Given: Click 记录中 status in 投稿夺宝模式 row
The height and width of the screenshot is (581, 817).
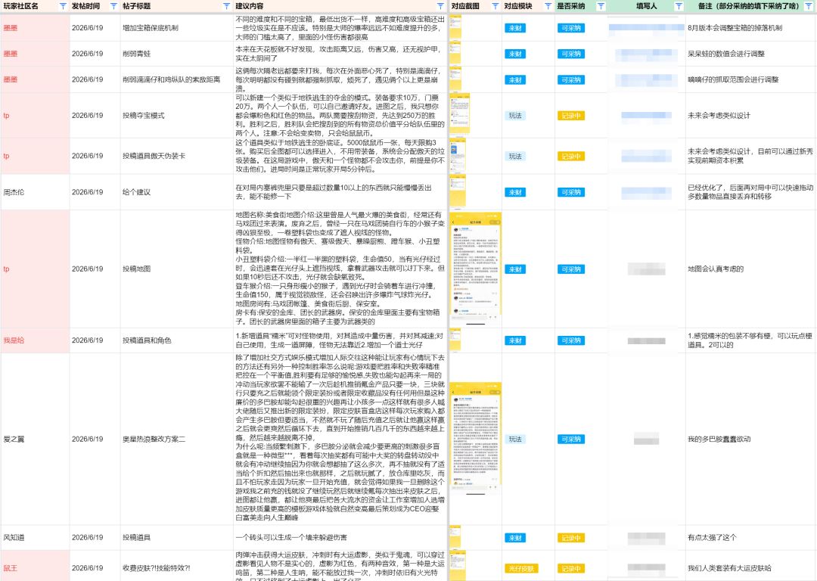Looking at the screenshot, I should [x=571, y=116].
